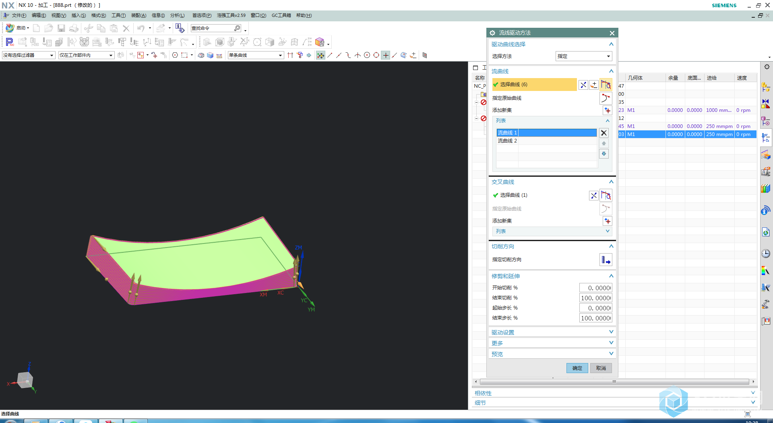Screen dimensions: 773x423
Task: Collapse the 驱动曲线选择 section
Action: click(x=611, y=44)
